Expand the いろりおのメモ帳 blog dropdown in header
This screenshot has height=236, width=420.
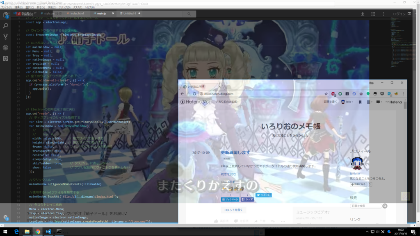pos(227,102)
